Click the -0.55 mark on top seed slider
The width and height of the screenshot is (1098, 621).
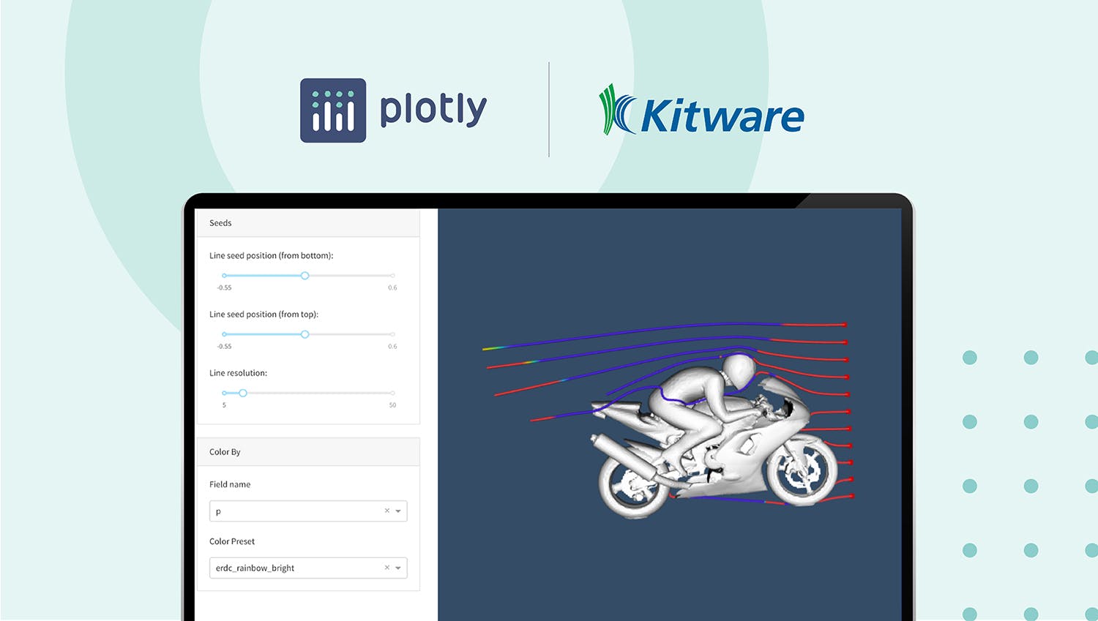[224, 346]
